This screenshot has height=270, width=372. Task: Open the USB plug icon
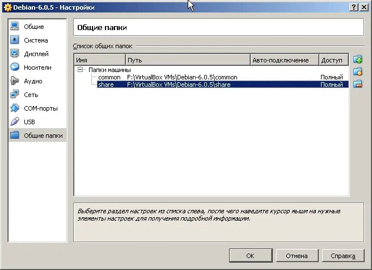click(15, 121)
